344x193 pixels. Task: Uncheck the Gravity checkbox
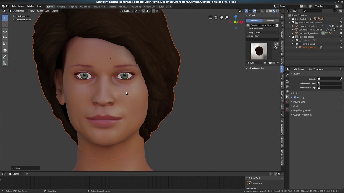click(x=295, y=98)
